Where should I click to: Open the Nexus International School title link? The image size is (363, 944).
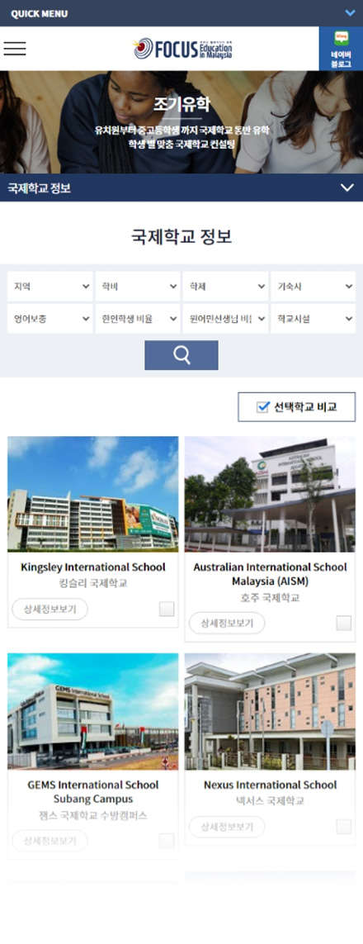click(x=270, y=785)
